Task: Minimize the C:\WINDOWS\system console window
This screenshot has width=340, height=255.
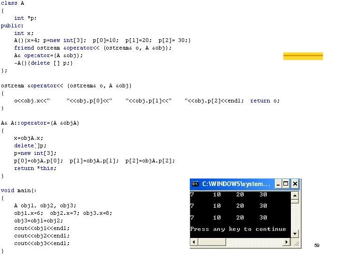Action: tap(278, 184)
